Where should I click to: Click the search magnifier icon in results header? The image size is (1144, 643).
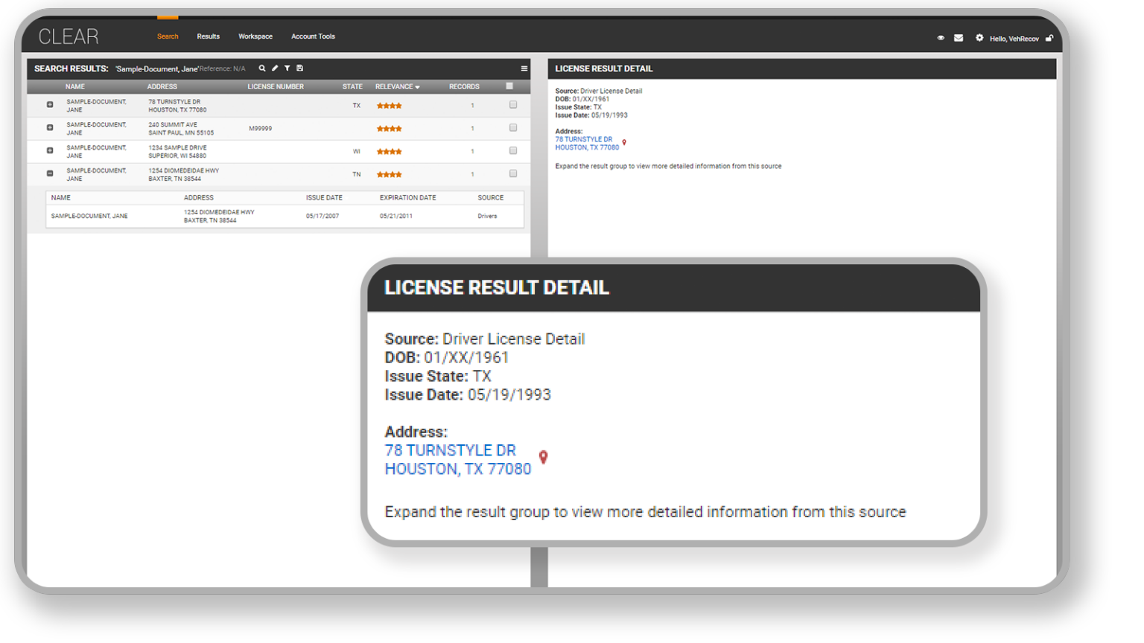(262, 68)
